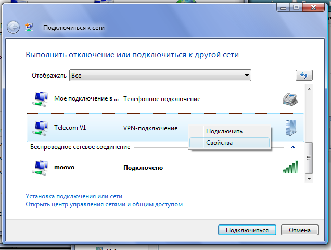Open the Отображать dropdown showing Все

160,75
